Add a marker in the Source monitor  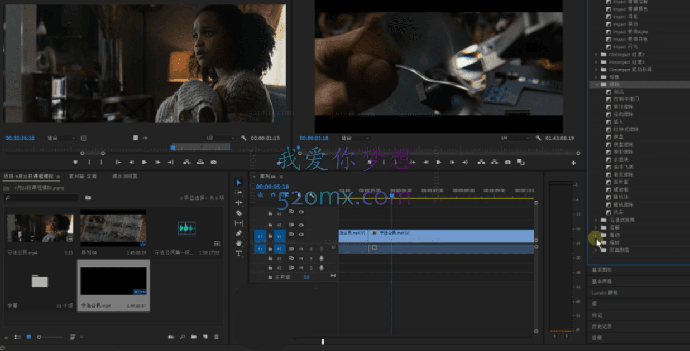click(75, 162)
